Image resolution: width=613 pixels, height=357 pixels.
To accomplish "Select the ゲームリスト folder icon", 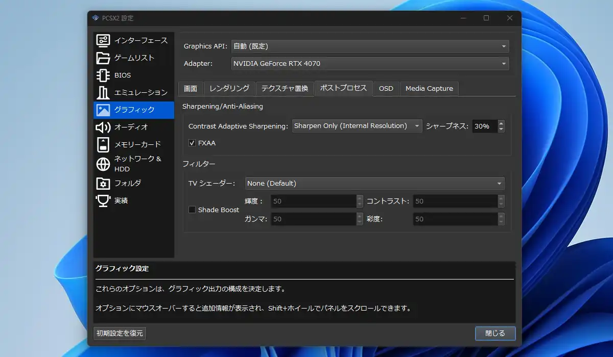I will tap(103, 58).
